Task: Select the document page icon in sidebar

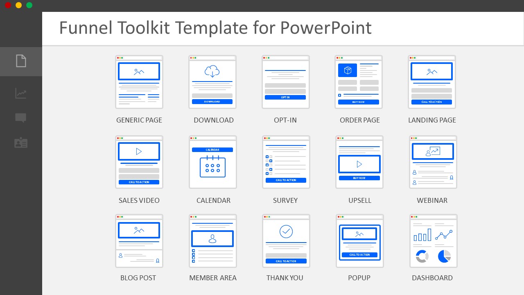Action: pos(21,61)
